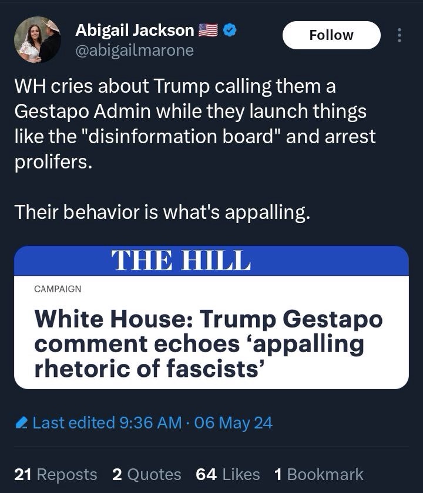Click the Abigail Jackson display name
423x493 pixels.
coord(135,30)
